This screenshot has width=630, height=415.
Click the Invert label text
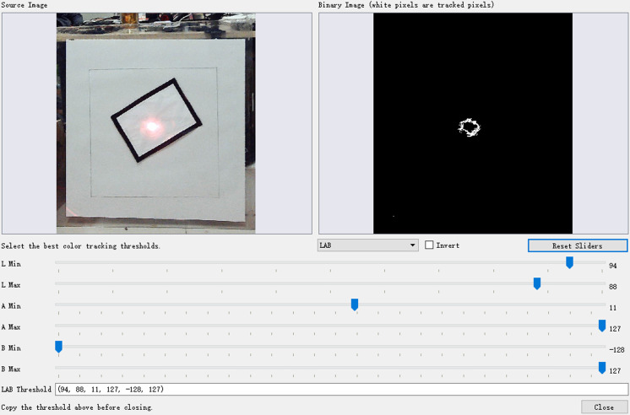448,245
